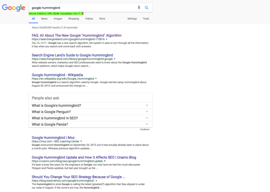Open search Tools

click(x=146, y=19)
